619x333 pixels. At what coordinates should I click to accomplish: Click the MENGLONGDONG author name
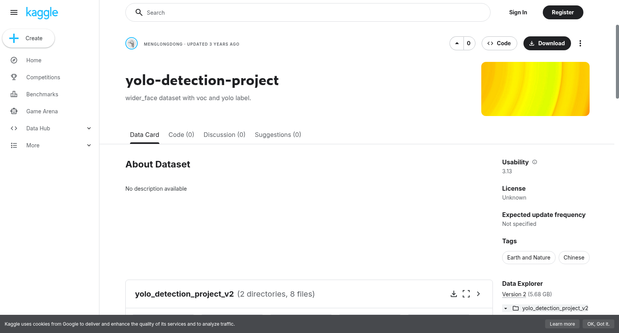click(x=163, y=44)
